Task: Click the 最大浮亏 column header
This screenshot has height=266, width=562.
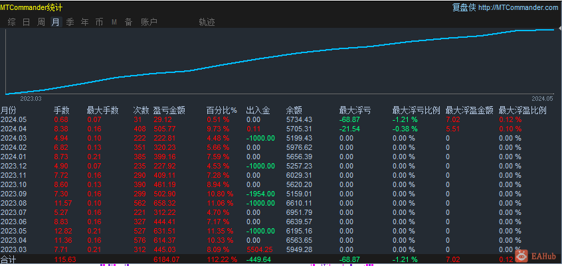Action: [355, 110]
